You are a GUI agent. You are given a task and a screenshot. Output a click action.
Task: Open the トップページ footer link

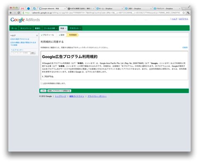[61, 96]
